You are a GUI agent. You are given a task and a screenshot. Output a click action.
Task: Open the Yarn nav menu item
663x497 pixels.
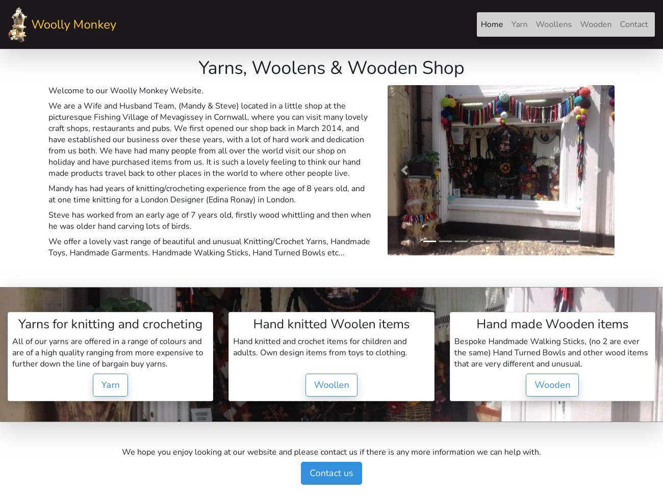pyautogui.click(x=519, y=24)
